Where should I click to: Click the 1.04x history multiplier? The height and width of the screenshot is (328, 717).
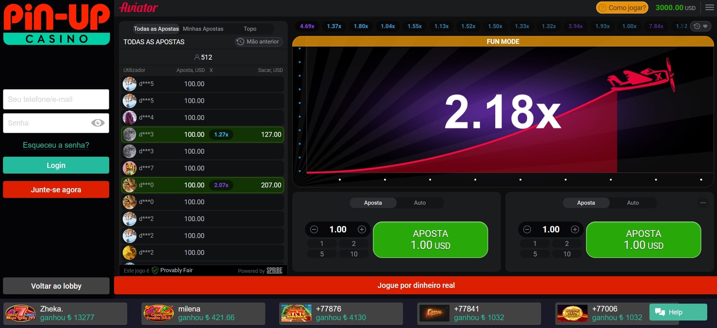(388, 26)
